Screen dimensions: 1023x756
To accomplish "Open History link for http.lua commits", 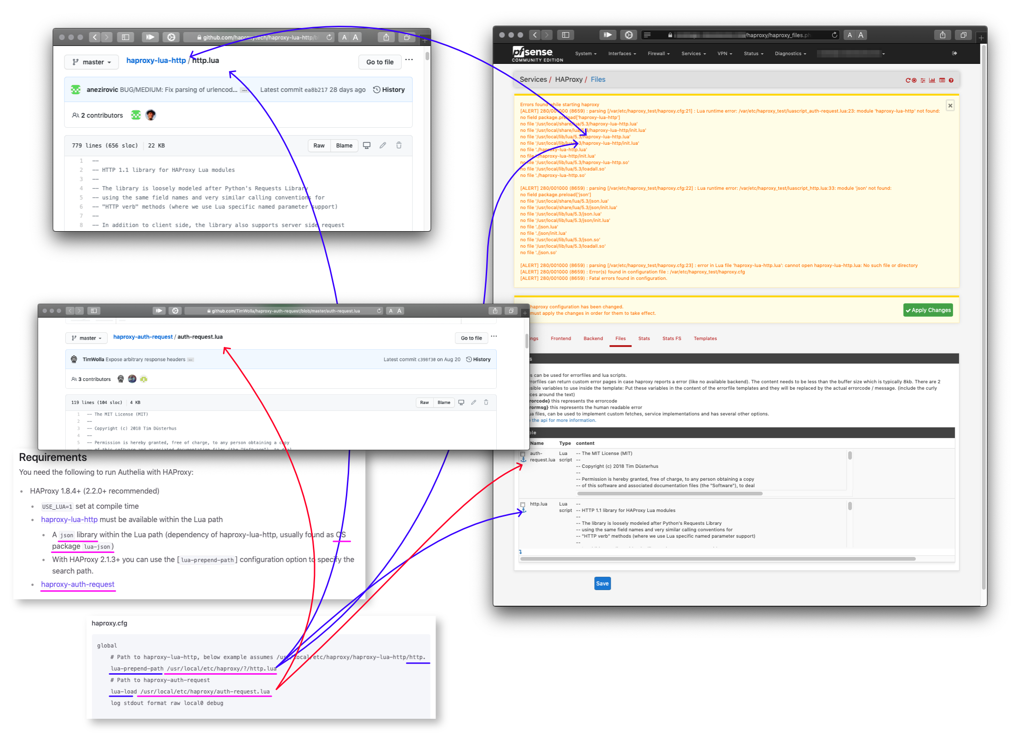I will coord(389,90).
